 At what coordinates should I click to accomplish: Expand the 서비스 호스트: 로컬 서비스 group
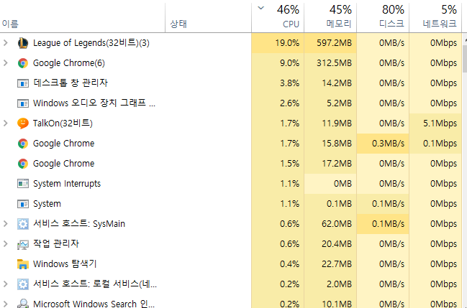[5, 284]
